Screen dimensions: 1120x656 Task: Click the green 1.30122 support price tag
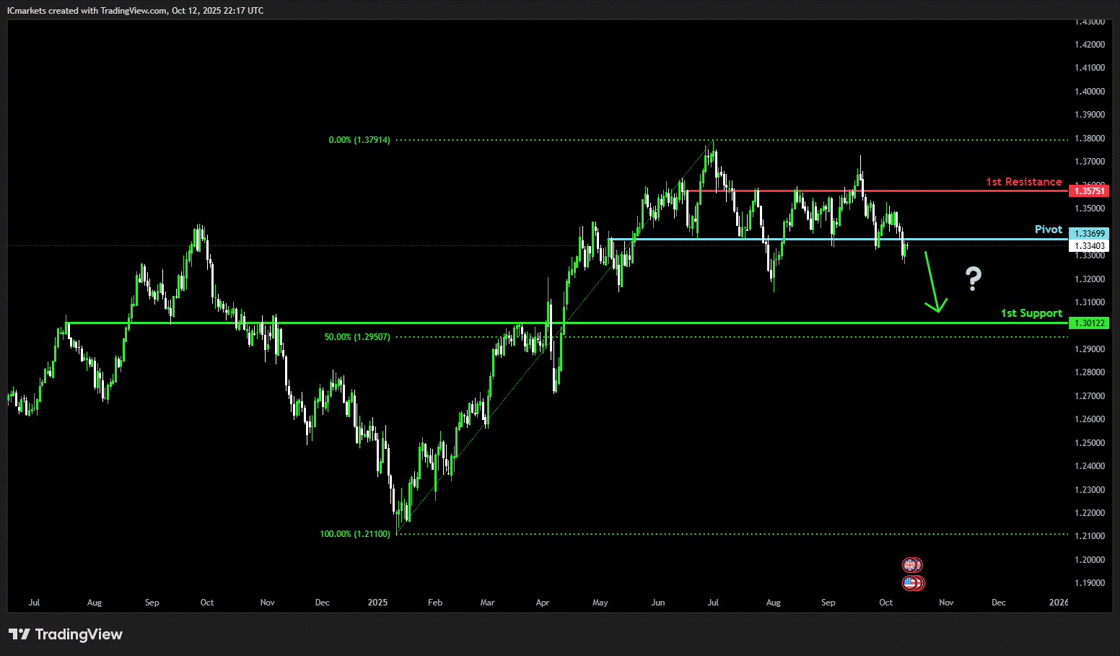(x=1089, y=323)
